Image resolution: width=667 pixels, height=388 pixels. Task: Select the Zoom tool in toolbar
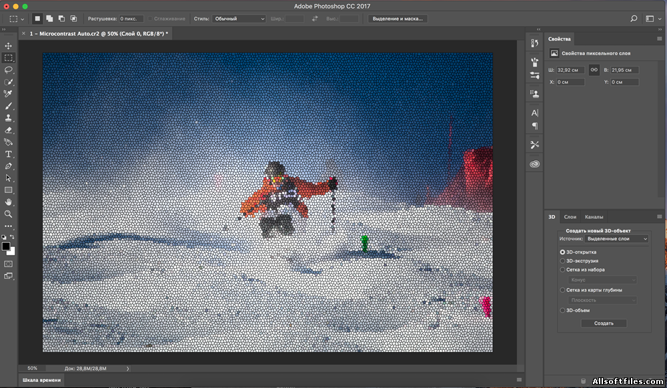tap(9, 214)
